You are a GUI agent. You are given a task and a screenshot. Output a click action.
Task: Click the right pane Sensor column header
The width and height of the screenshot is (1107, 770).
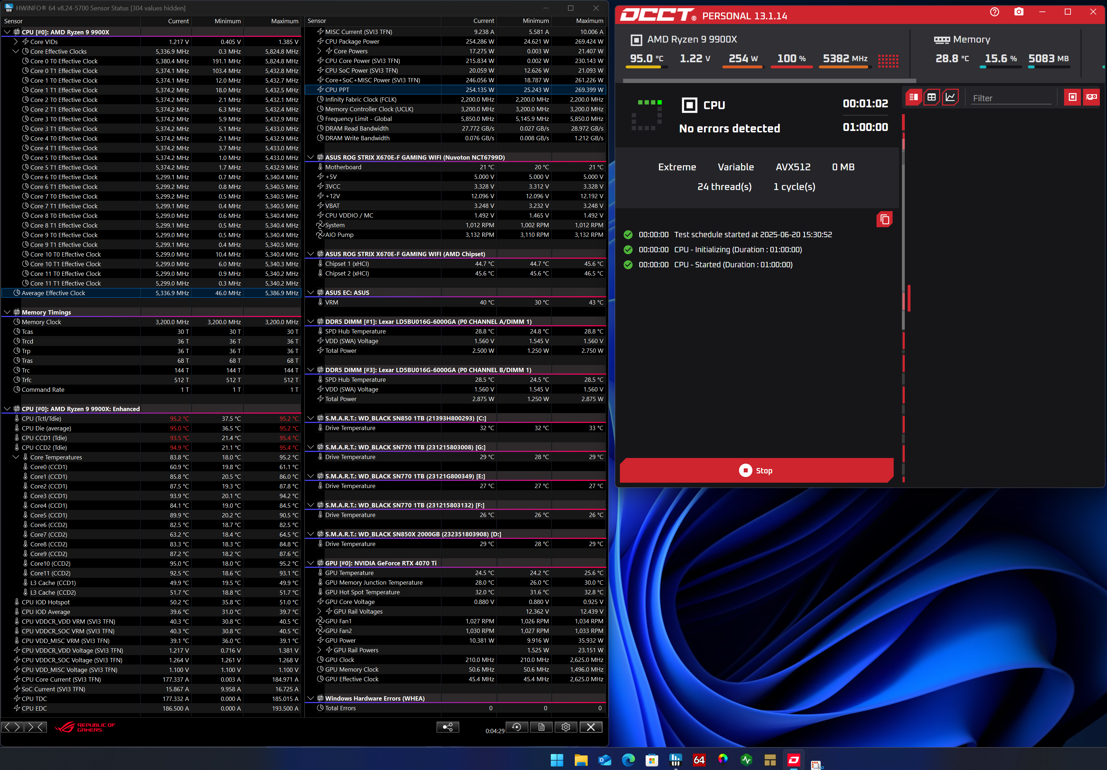coord(373,21)
